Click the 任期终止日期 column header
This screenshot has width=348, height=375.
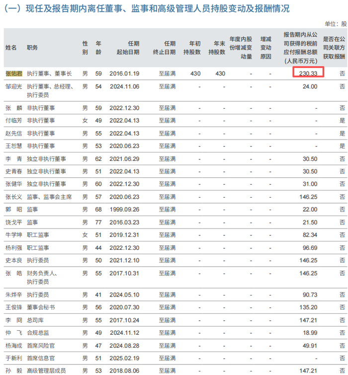[164, 48]
